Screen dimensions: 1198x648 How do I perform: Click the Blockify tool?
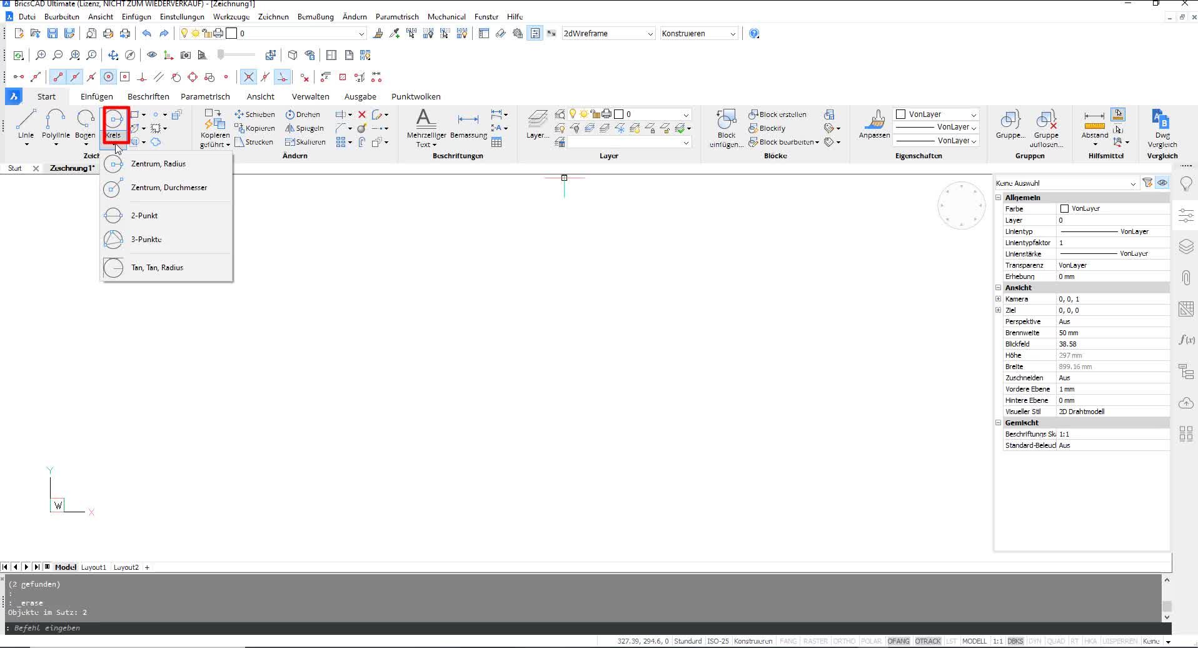[767, 128]
